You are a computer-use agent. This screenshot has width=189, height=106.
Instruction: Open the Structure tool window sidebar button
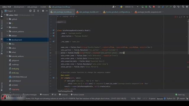point(1,25)
